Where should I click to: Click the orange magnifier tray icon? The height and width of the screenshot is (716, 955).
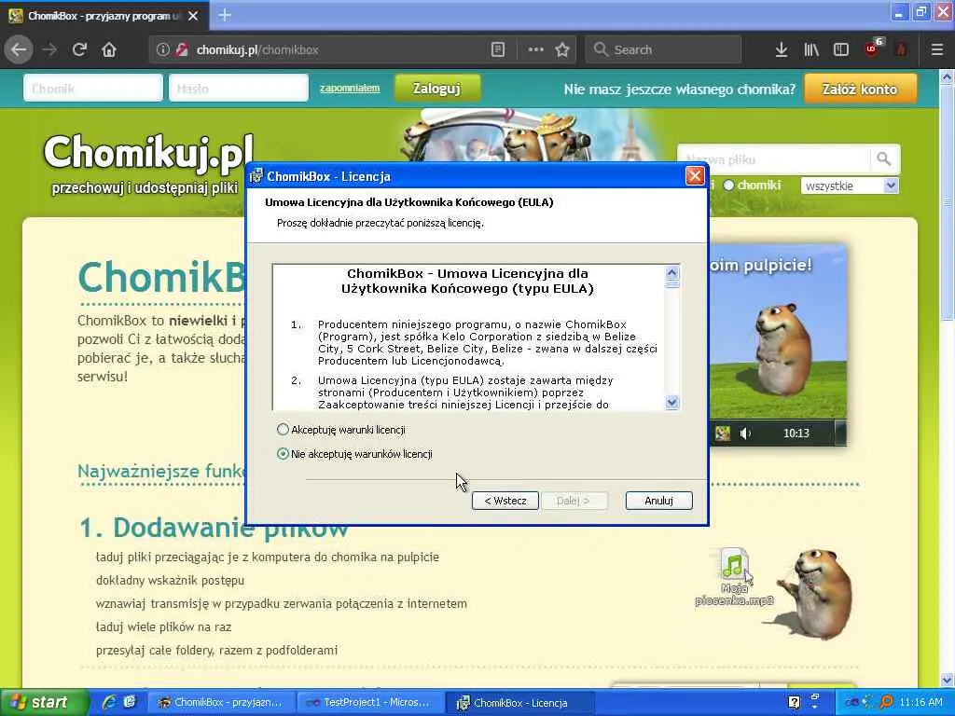click(886, 703)
